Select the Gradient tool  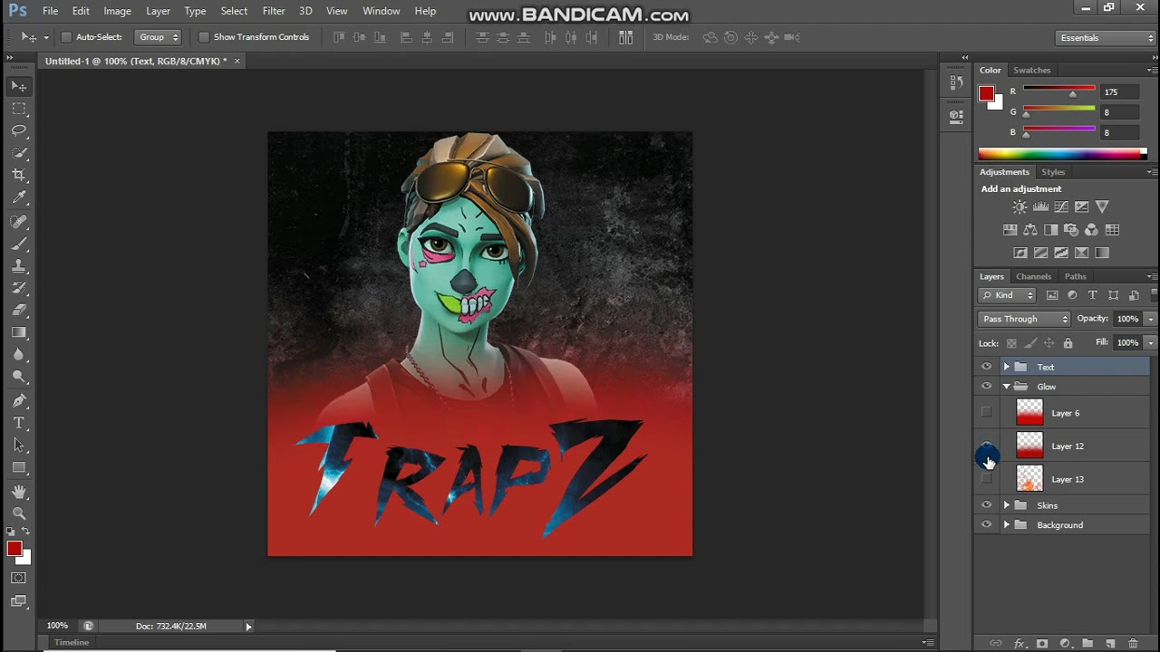(19, 332)
